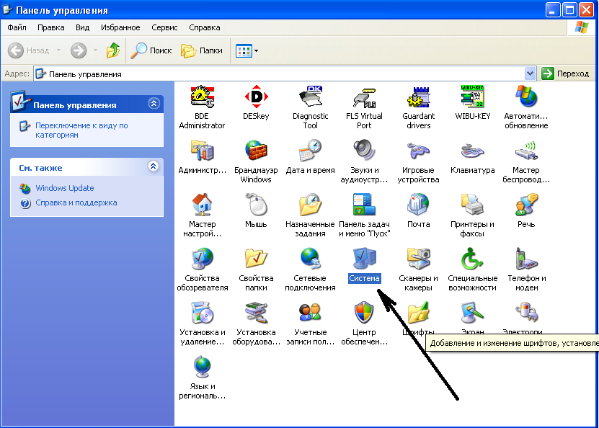Open Сетевые подключения icon
The height and width of the screenshot is (428, 599).
[310, 259]
